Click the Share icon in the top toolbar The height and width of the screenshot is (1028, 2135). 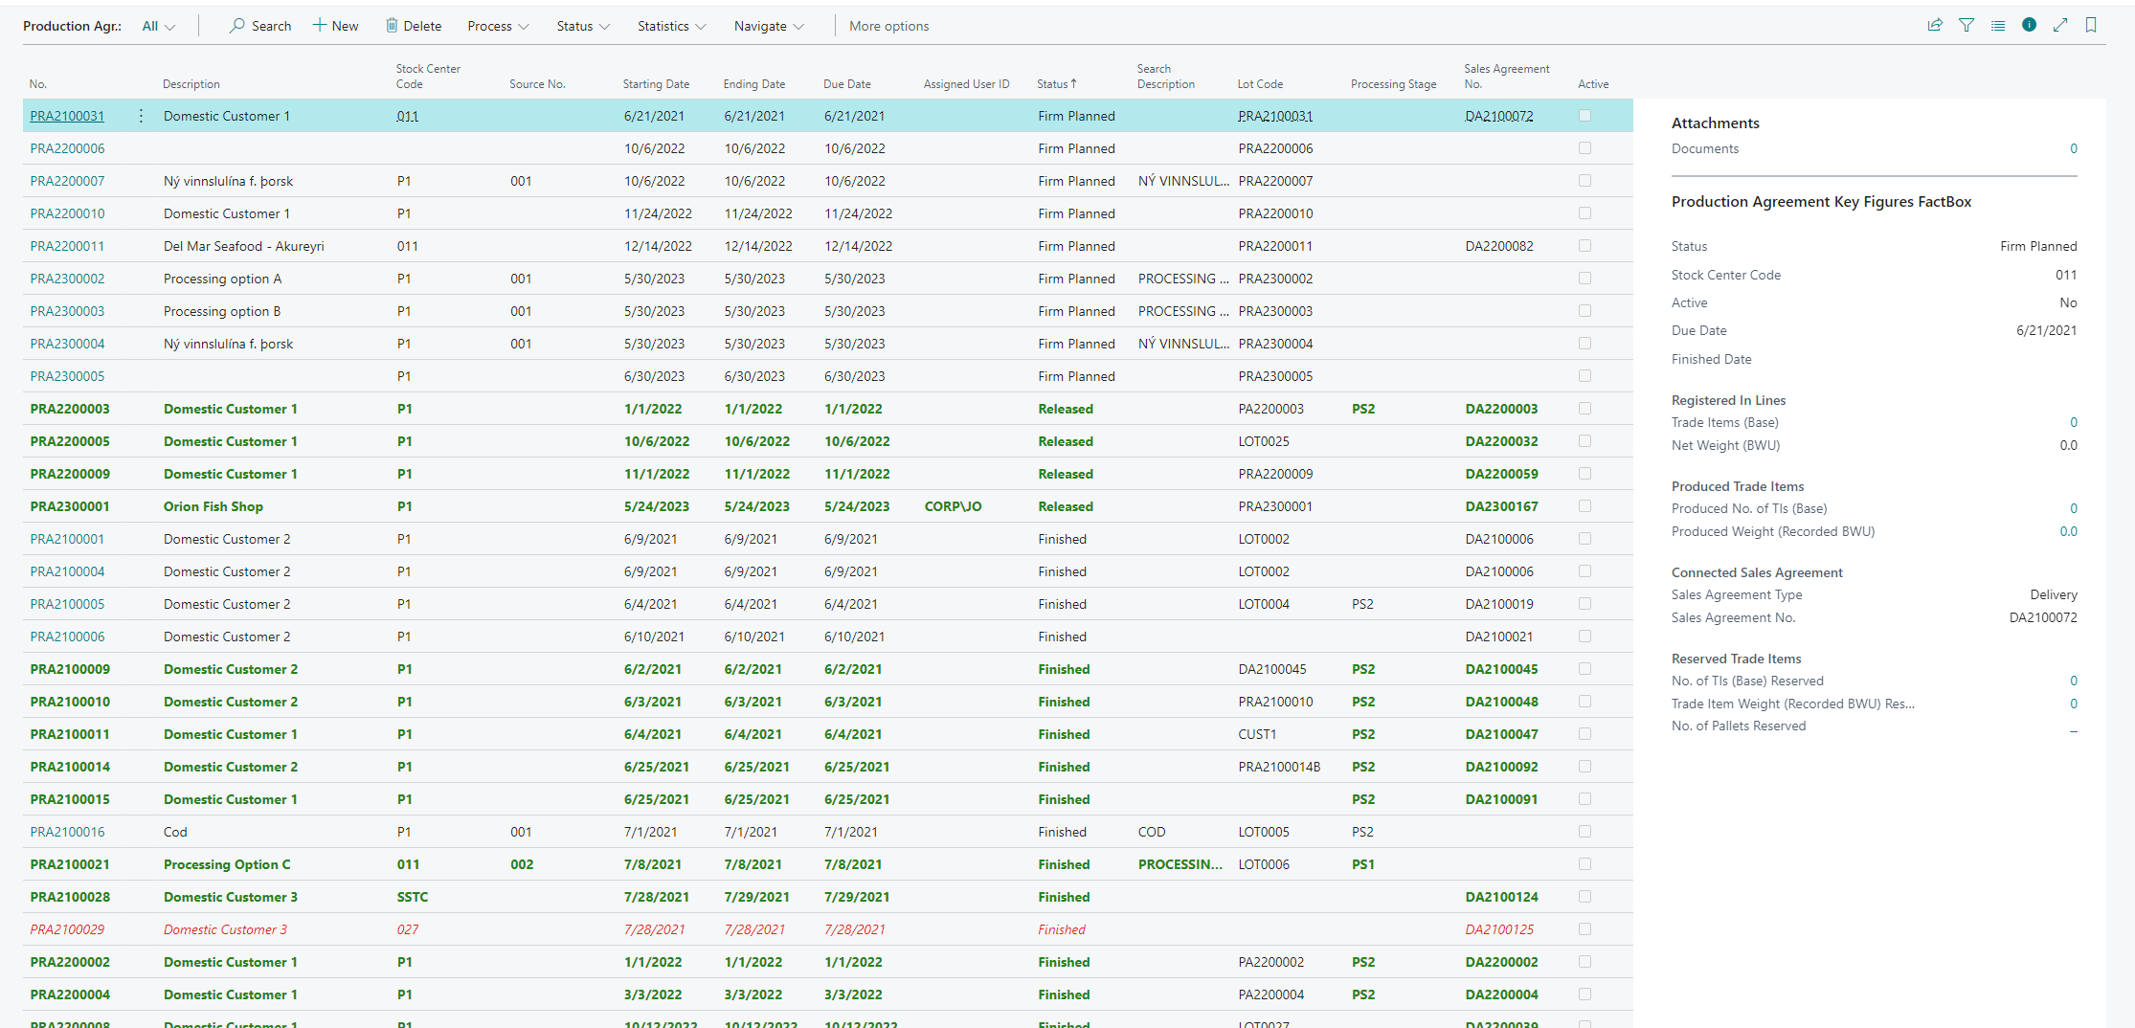click(1935, 26)
